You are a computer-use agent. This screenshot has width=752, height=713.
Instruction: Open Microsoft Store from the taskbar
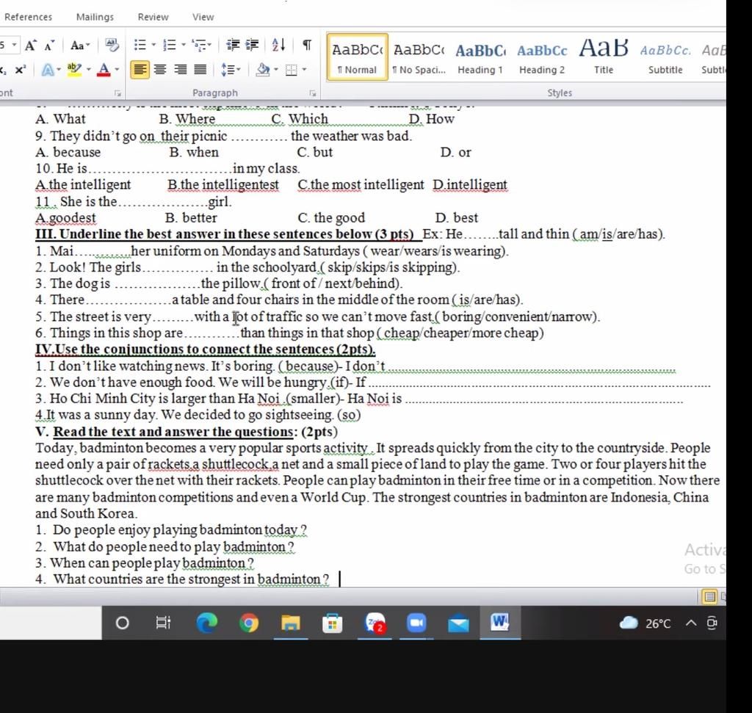pos(332,623)
